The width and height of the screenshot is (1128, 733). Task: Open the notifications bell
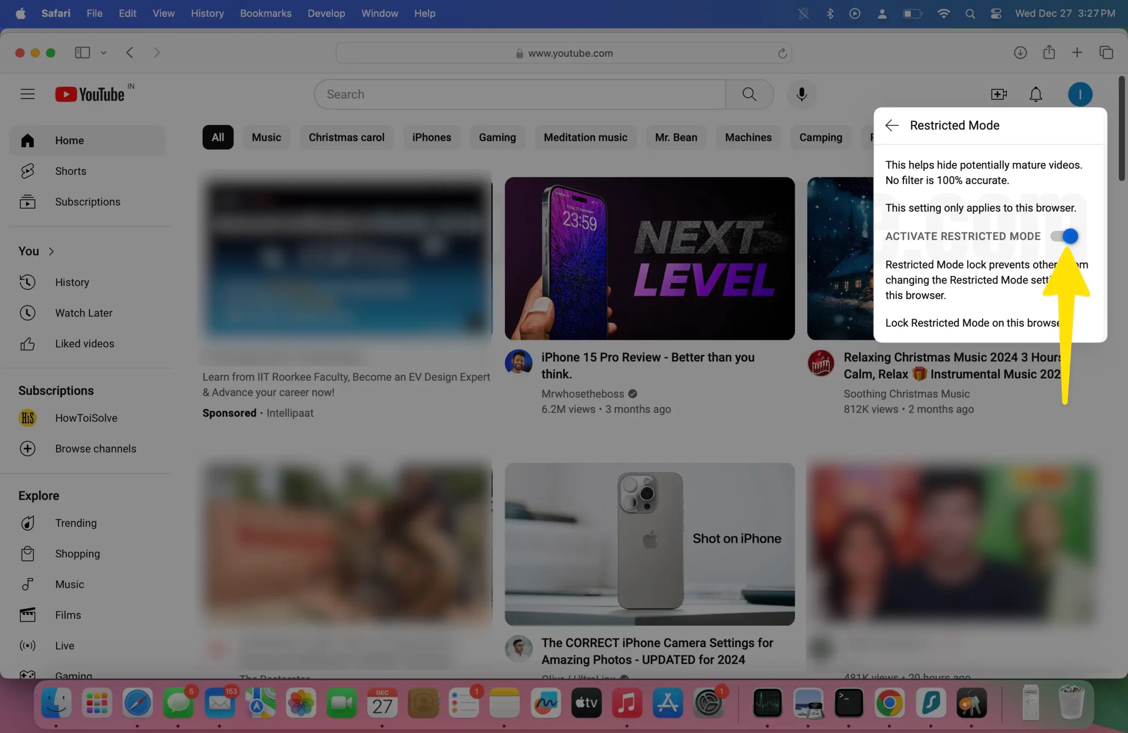(1035, 94)
